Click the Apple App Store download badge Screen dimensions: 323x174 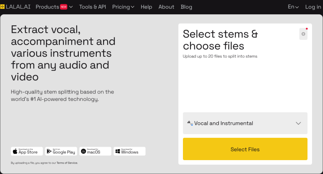coord(27,151)
